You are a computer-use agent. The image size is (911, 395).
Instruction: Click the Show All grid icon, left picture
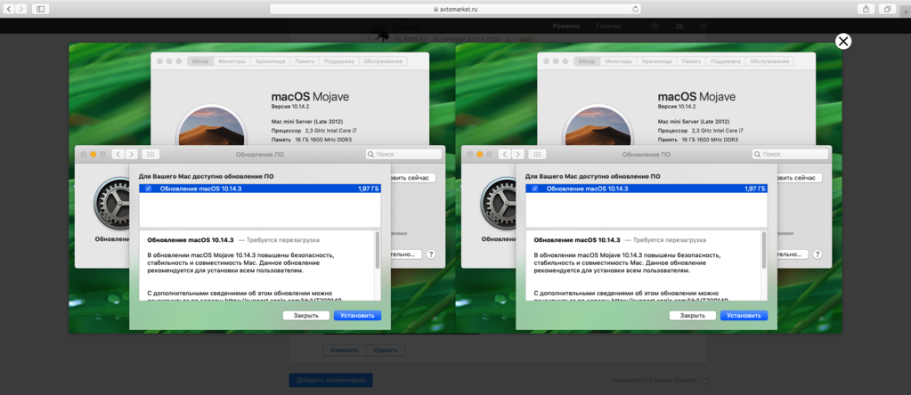point(150,154)
